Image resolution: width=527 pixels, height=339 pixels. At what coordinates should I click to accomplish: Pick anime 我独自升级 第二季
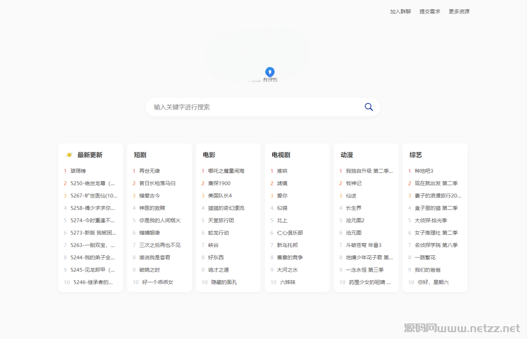[369, 171]
